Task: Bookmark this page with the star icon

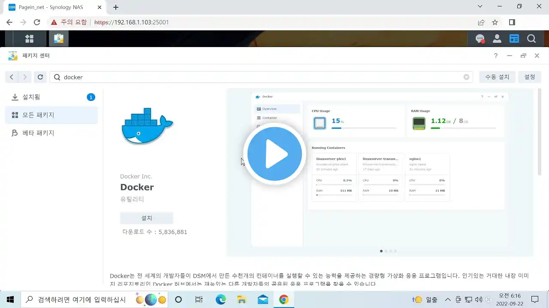Action: 495,22
